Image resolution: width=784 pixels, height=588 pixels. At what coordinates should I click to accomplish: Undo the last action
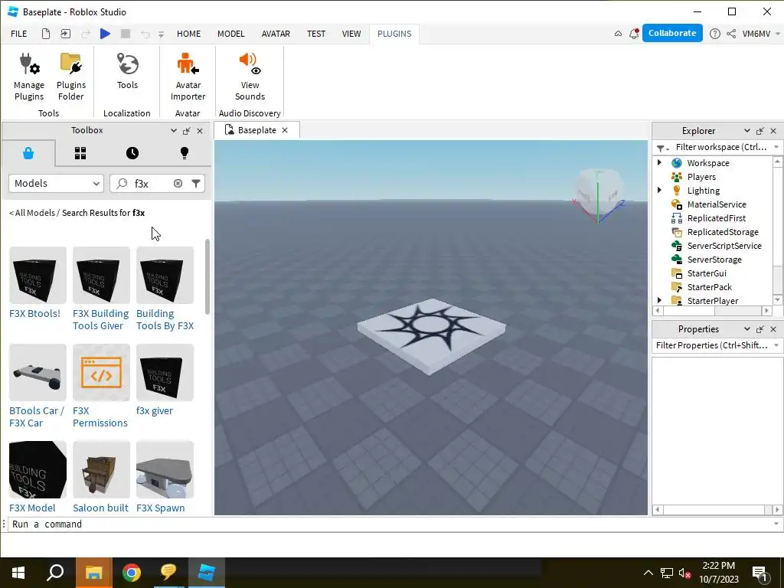145,34
